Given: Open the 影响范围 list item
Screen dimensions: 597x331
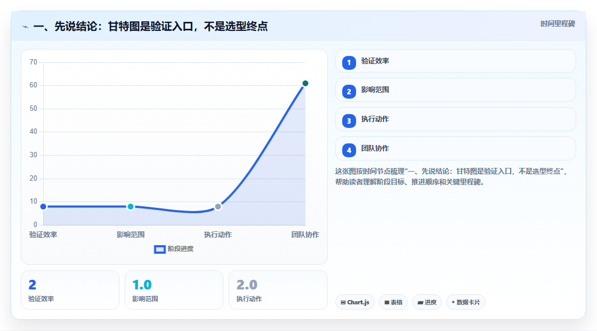Looking at the screenshot, I should [455, 90].
